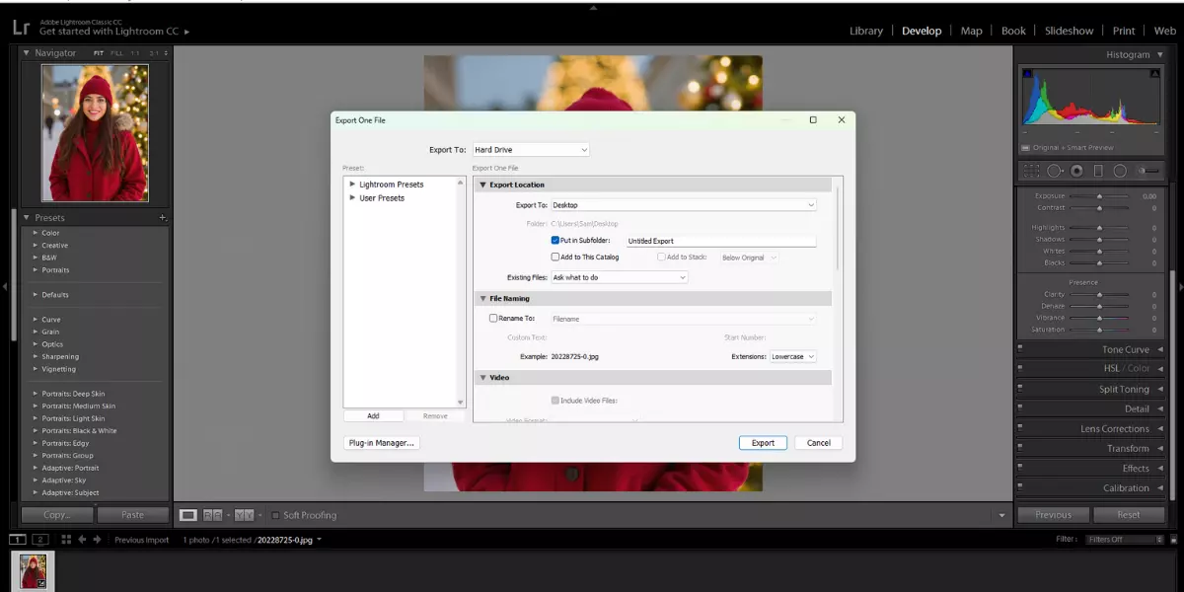This screenshot has width=1184, height=592.
Task: Click the Original + Smart Preview icon
Action: pyautogui.click(x=1025, y=148)
